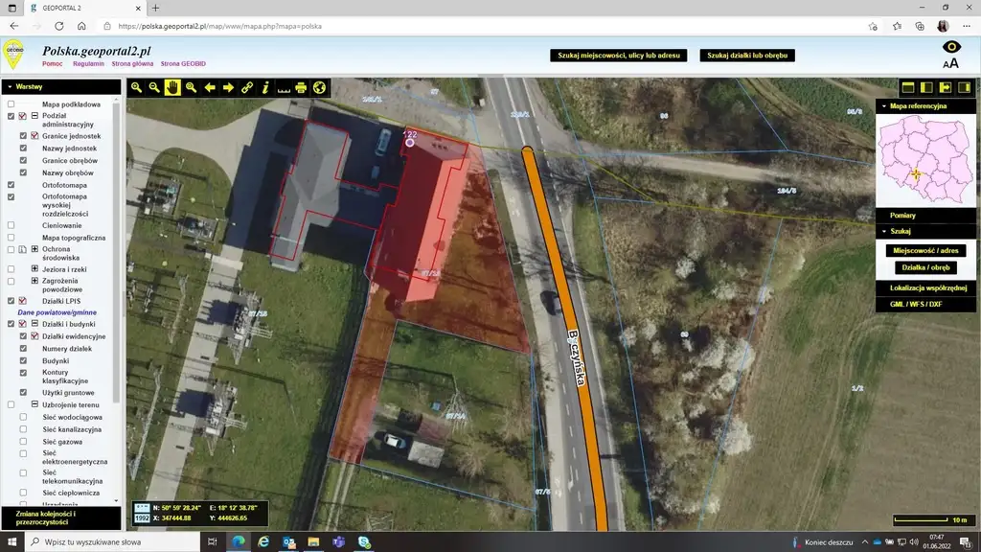The width and height of the screenshot is (981, 552).
Task: Click the globe full-extent icon
Action: (x=320, y=87)
